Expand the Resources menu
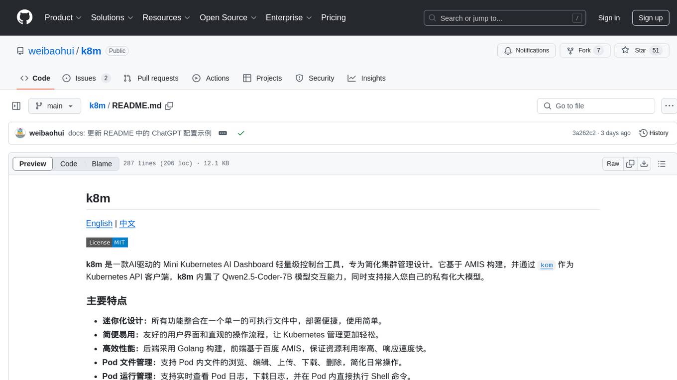 pyautogui.click(x=166, y=17)
